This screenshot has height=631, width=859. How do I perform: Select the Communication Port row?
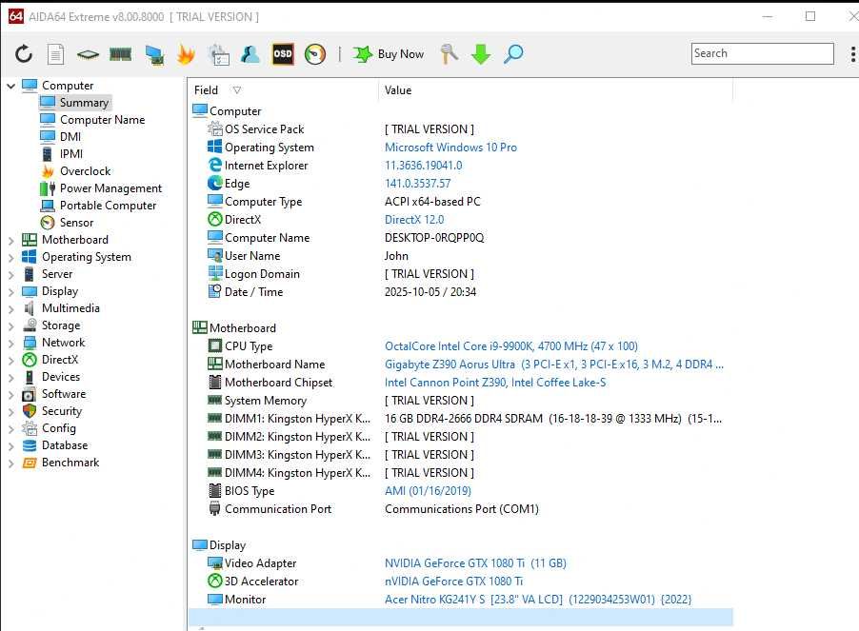[x=460, y=509]
